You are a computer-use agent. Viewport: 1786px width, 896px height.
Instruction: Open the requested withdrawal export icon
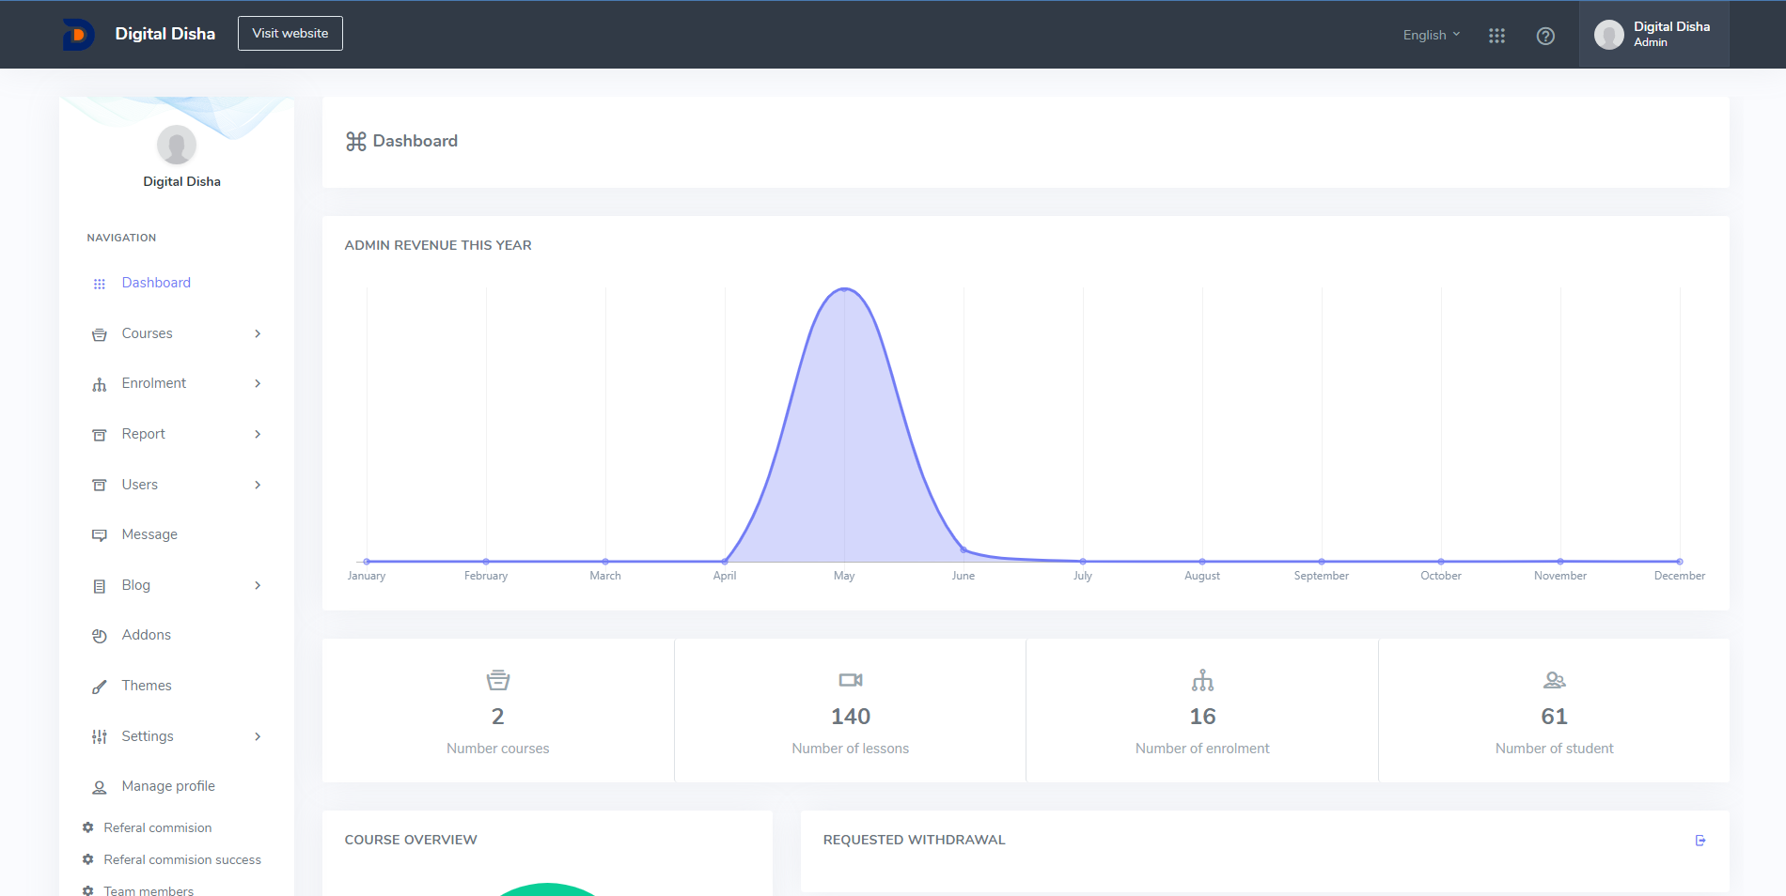coord(1700,841)
